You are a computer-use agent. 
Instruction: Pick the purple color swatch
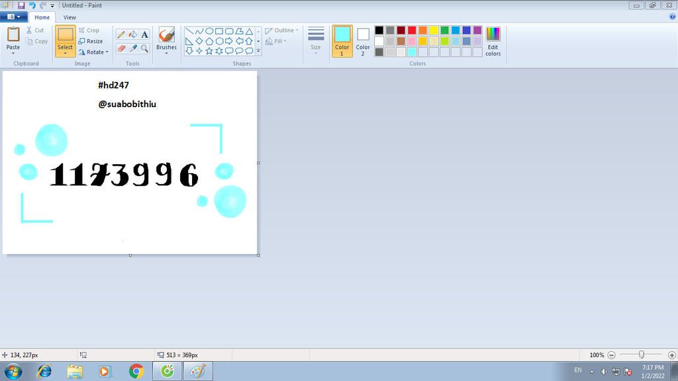click(477, 30)
